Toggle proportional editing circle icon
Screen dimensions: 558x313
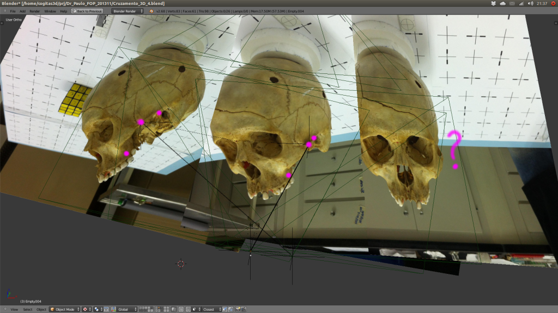181,309
